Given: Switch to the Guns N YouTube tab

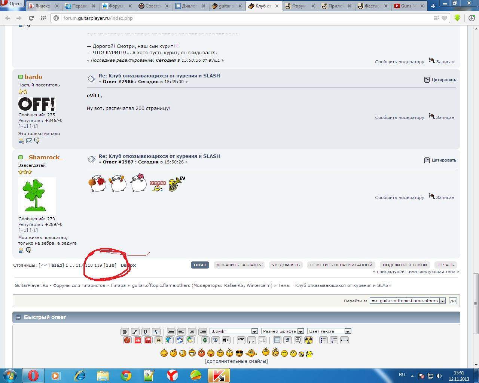Looking at the screenshot, I should (409, 6).
